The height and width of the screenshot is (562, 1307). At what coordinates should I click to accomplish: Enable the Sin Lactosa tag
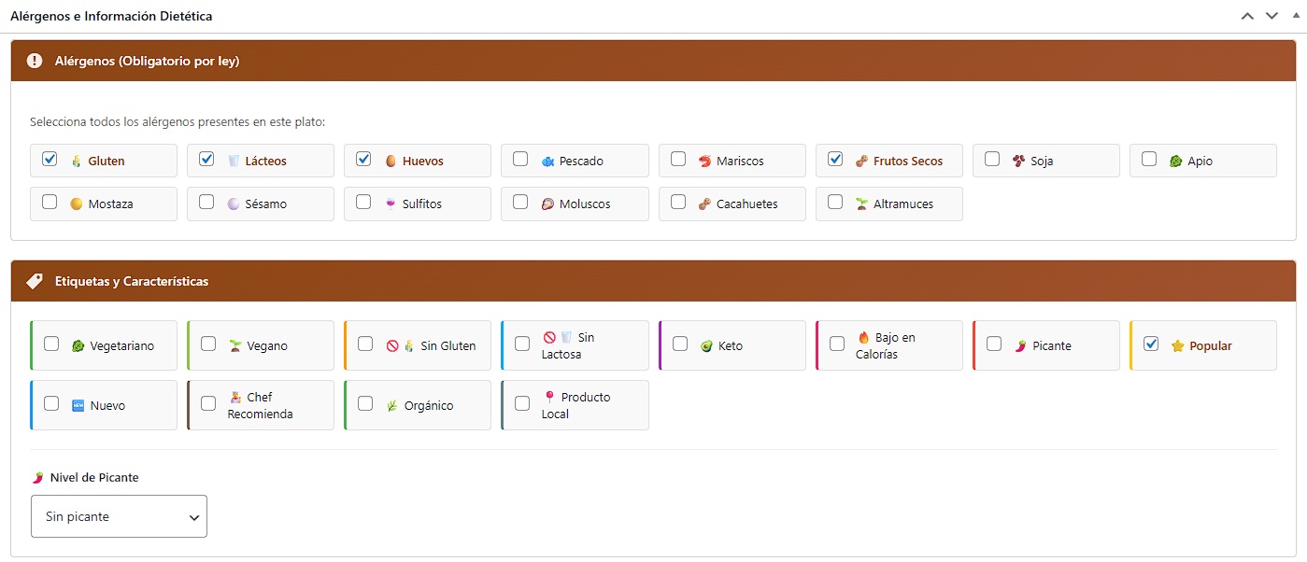pos(522,344)
